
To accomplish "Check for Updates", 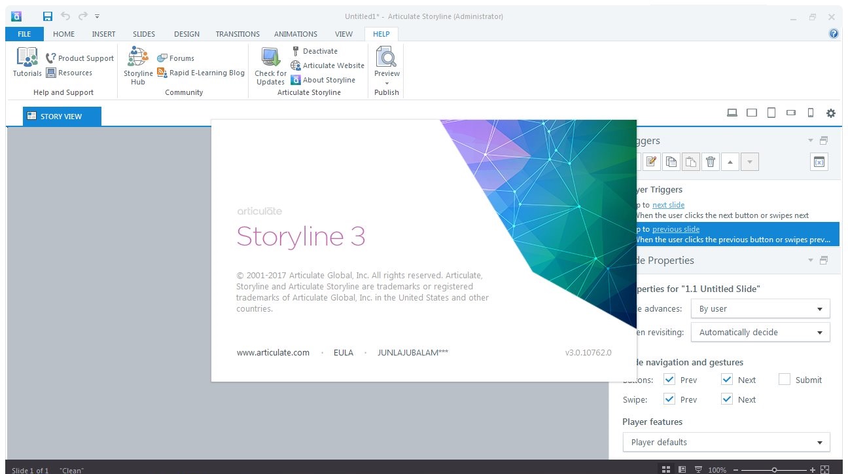I will coord(270,66).
